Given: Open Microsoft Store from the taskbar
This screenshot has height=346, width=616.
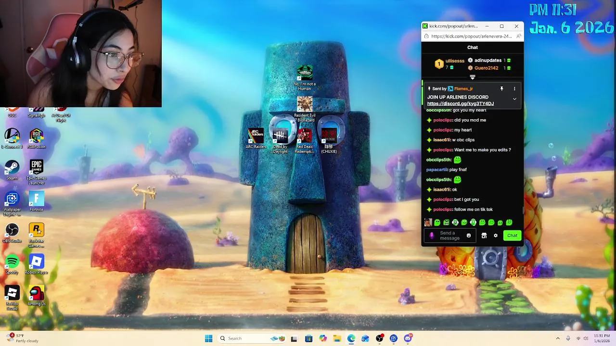Looking at the screenshot, I should [308, 338].
